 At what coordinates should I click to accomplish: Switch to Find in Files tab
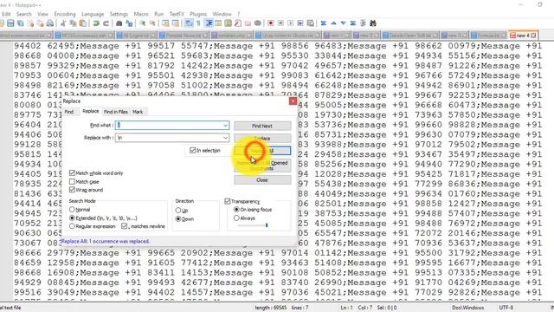pos(115,112)
